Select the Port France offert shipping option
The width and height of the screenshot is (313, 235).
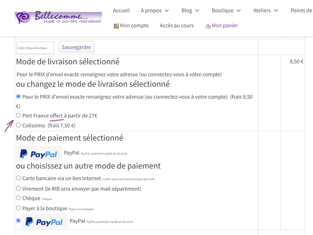click(x=18, y=115)
